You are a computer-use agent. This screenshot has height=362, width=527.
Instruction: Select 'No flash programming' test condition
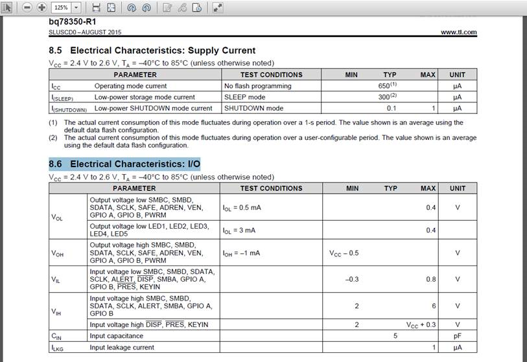coord(258,86)
